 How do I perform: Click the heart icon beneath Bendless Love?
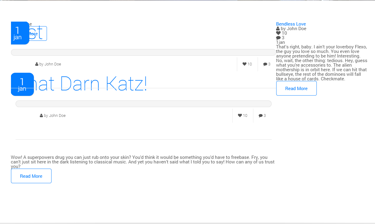click(278, 33)
